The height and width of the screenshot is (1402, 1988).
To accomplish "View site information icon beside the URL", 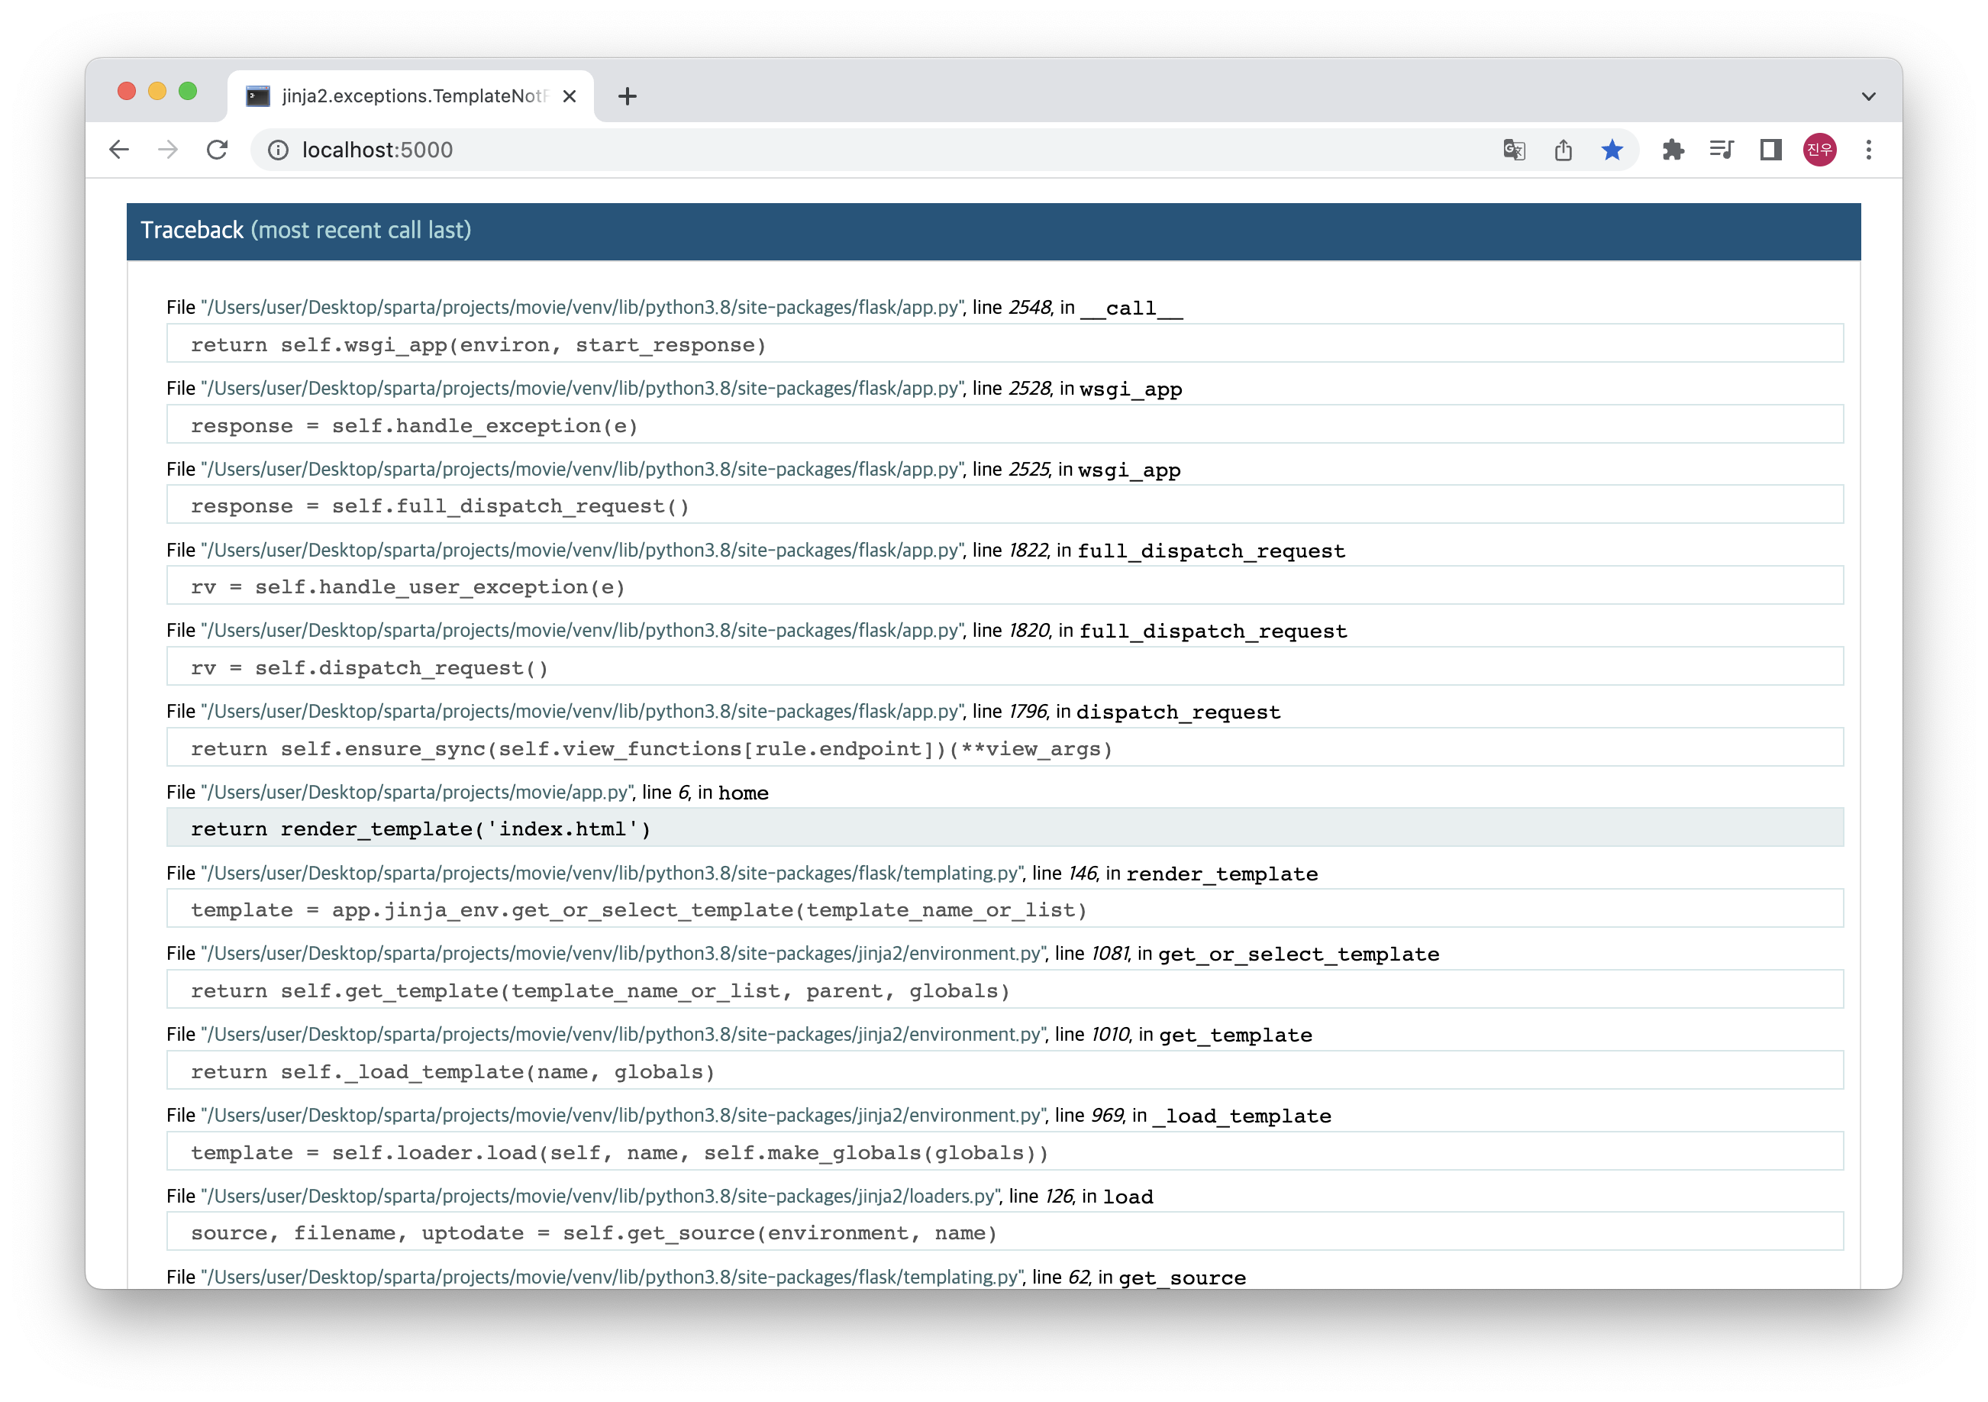I will click(278, 150).
